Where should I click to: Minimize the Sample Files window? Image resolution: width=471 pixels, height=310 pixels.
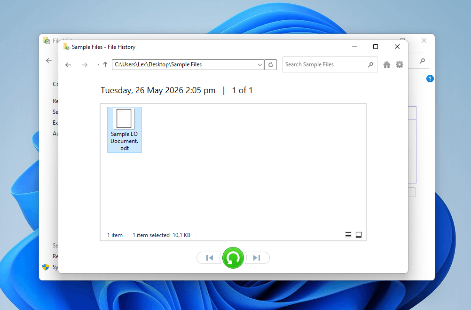coord(354,47)
